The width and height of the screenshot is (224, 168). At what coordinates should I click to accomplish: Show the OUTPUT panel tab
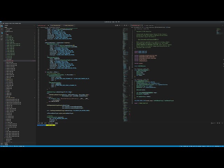pos(45,123)
